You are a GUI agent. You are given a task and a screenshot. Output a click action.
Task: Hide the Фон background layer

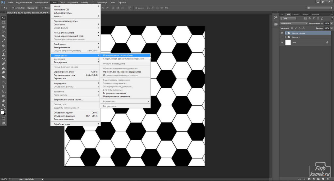tap(282, 42)
